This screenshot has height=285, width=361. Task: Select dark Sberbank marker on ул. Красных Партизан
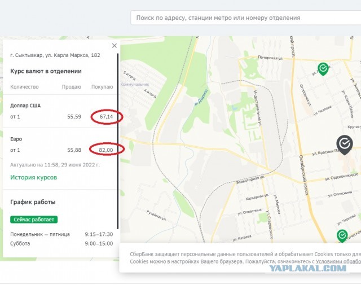[345, 144]
